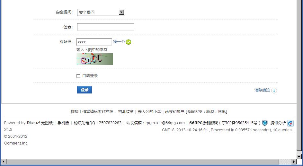This screenshot has height=166, width=303.
Task: Click the 答案 answer input field
Action: [x=105, y=27]
